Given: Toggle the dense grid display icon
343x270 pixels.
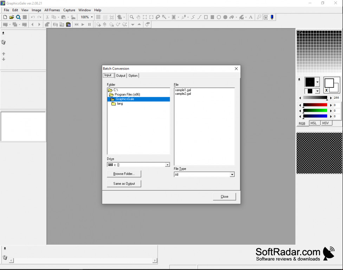Looking at the screenshot, I should 98,17.
